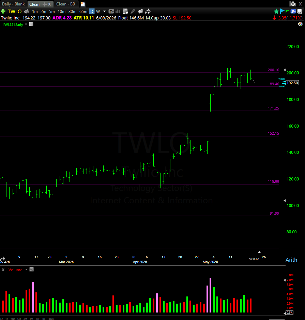Click the add indicator grid-plus icon
The height and width of the screenshot is (320, 305).
pyautogui.click(x=125, y=12)
